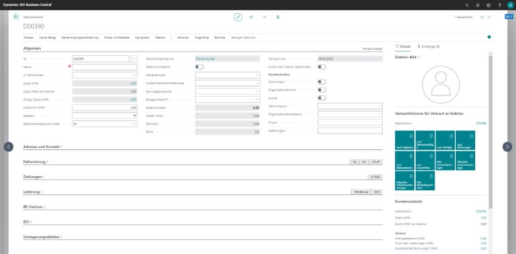Click the plus icon to create new
This screenshot has height=254, width=516.
(x=265, y=17)
